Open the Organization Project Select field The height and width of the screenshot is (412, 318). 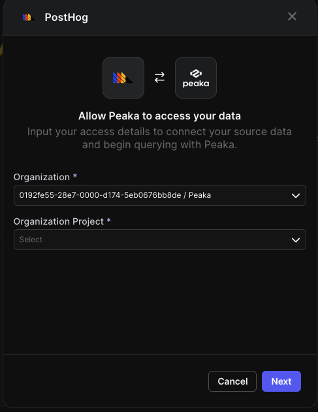pyautogui.click(x=160, y=240)
